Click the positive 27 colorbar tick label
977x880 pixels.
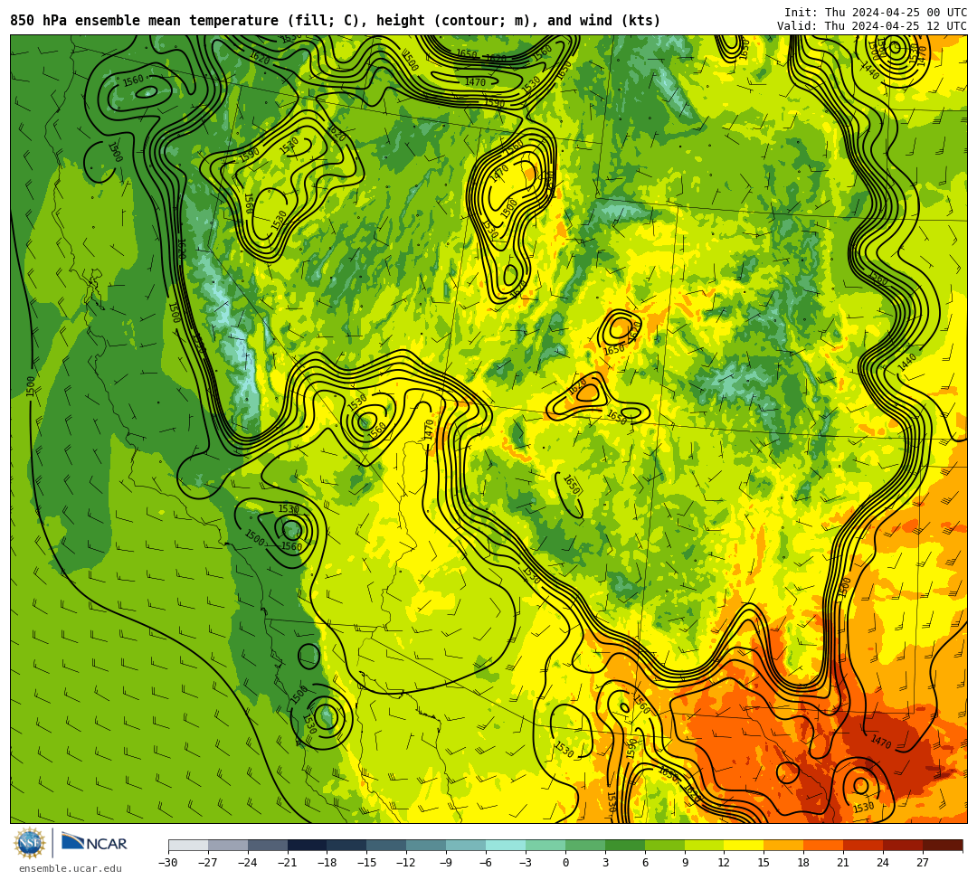(923, 863)
